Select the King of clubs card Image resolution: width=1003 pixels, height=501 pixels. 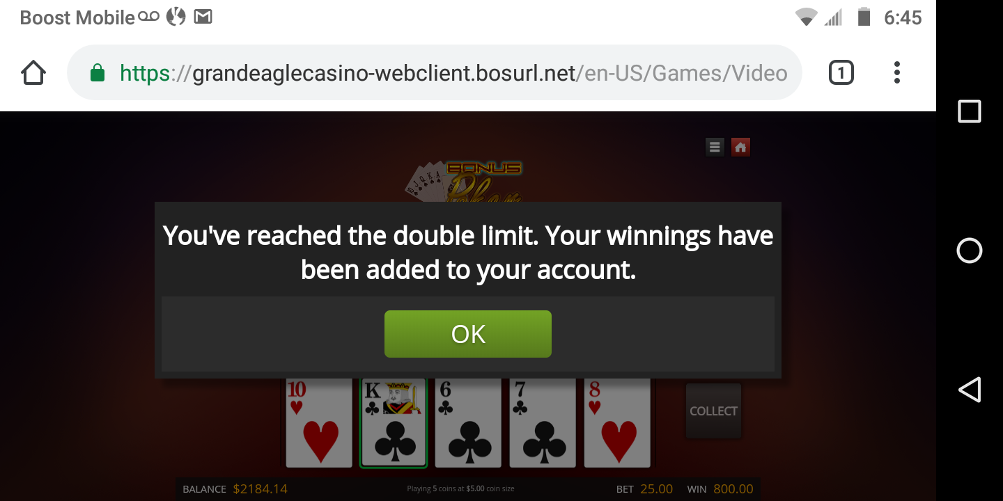(394, 423)
